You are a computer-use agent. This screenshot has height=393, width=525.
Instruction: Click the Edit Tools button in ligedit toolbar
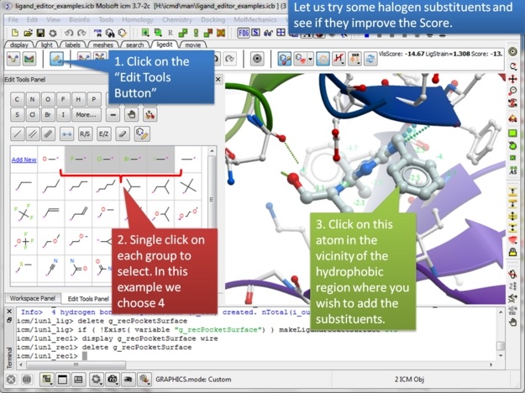pyautogui.click(x=56, y=59)
